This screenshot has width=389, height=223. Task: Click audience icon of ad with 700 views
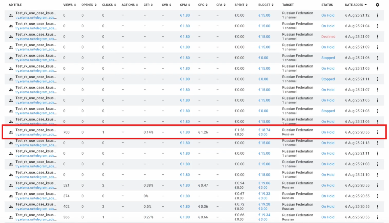point(11,132)
